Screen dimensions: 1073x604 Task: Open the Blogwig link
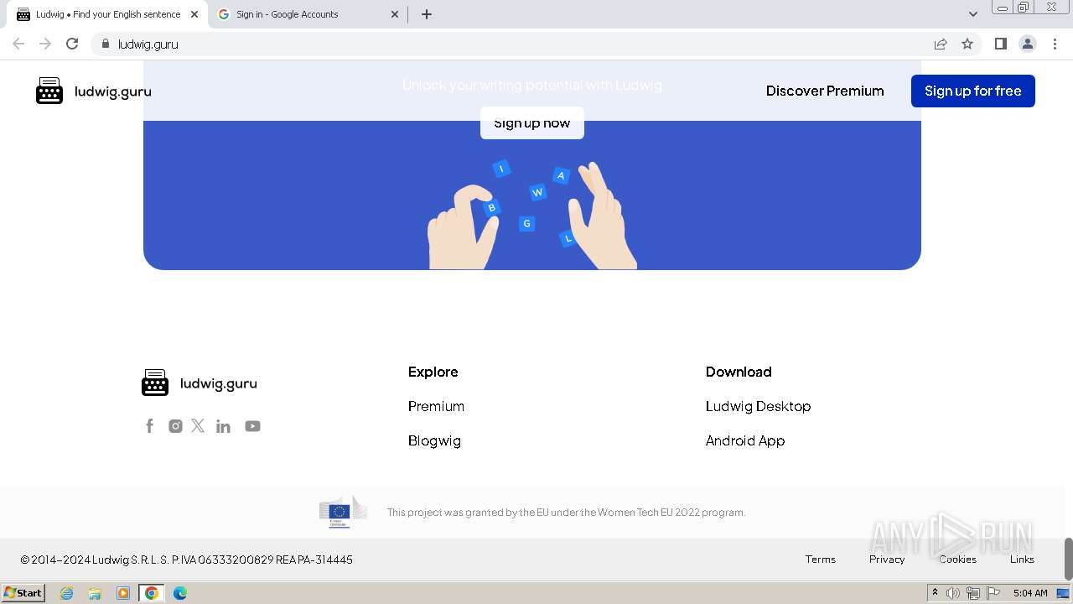434,440
